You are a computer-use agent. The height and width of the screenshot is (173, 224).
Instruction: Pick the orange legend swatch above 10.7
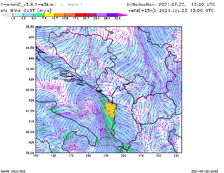point(60,15)
